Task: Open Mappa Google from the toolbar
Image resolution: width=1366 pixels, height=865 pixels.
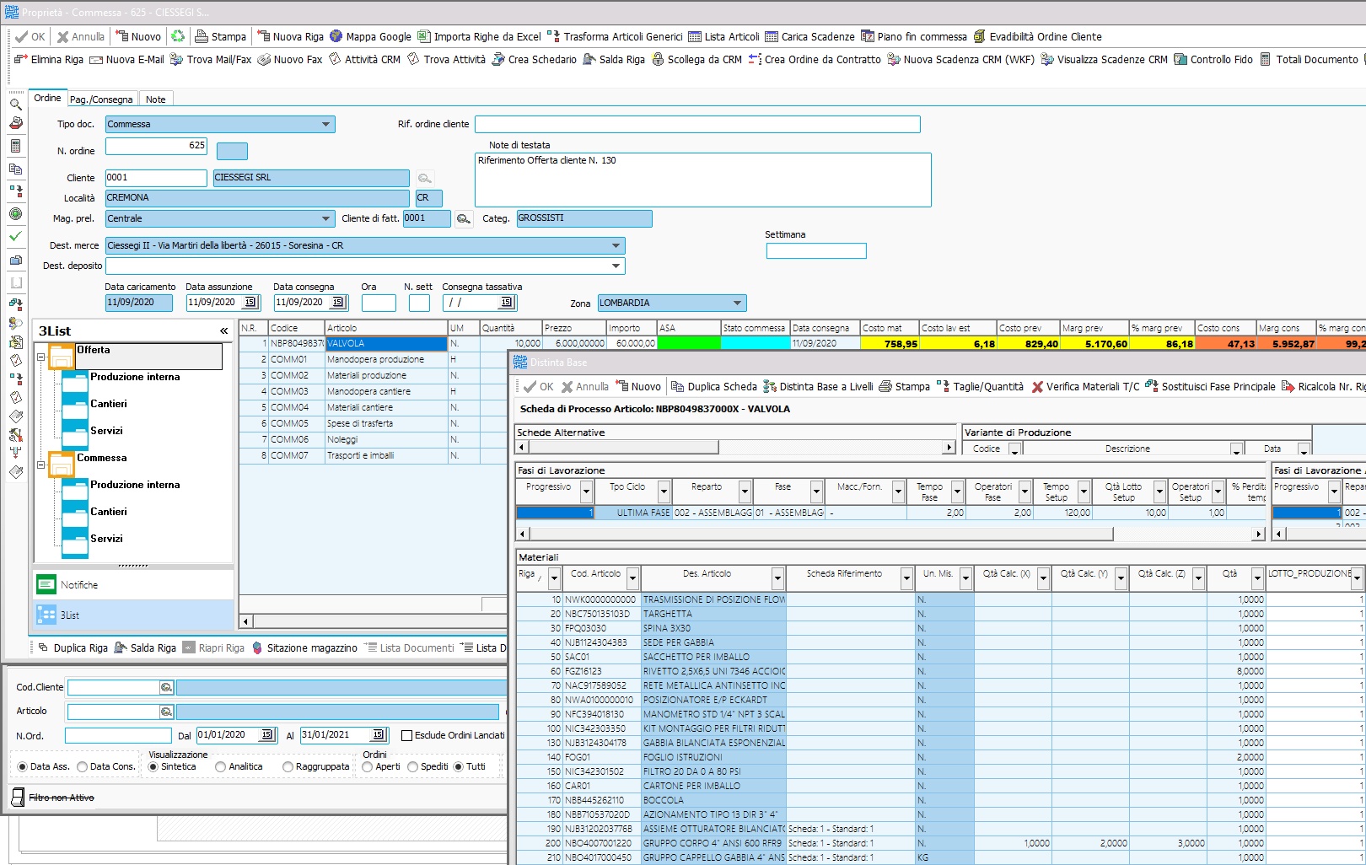Action: tap(370, 36)
